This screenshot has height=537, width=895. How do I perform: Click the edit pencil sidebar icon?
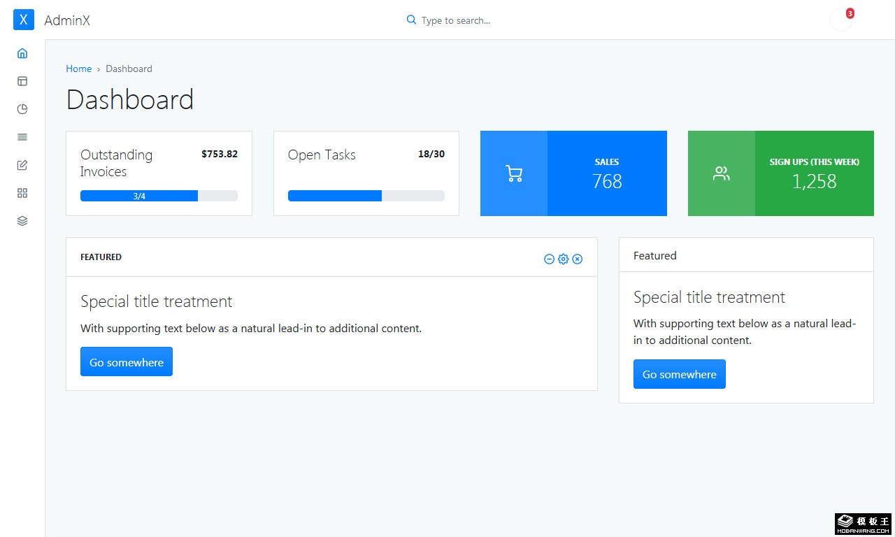click(22, 165)
